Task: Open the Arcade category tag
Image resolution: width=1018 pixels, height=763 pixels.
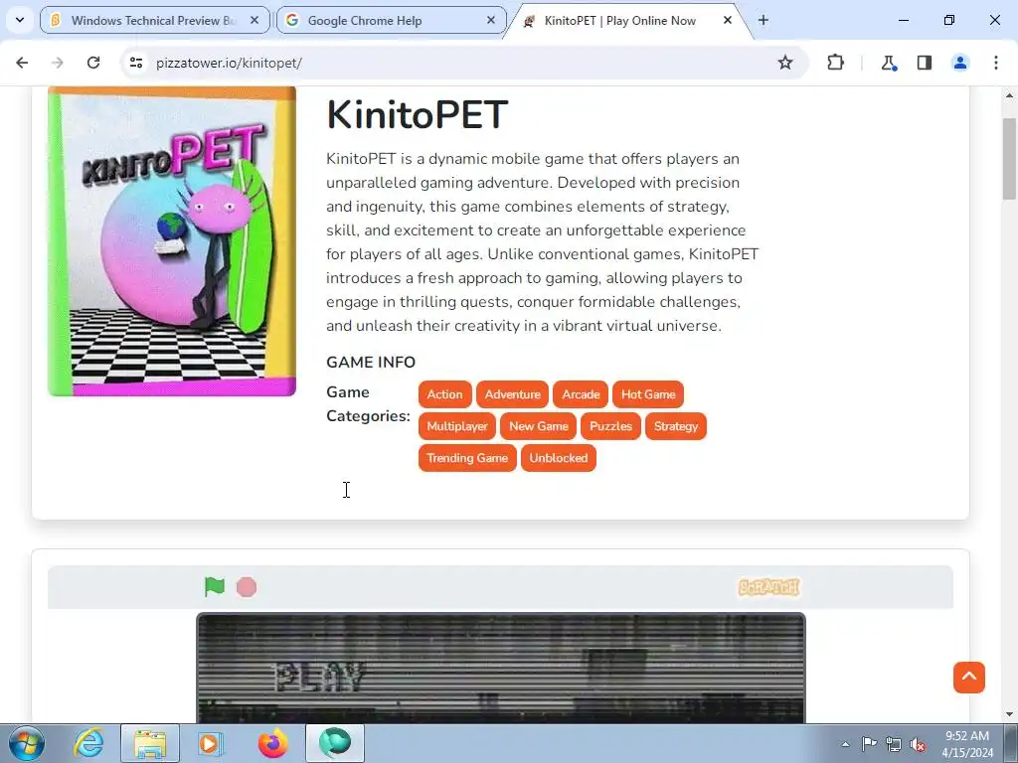Action: pyautogui.click(x=581, y=394)
